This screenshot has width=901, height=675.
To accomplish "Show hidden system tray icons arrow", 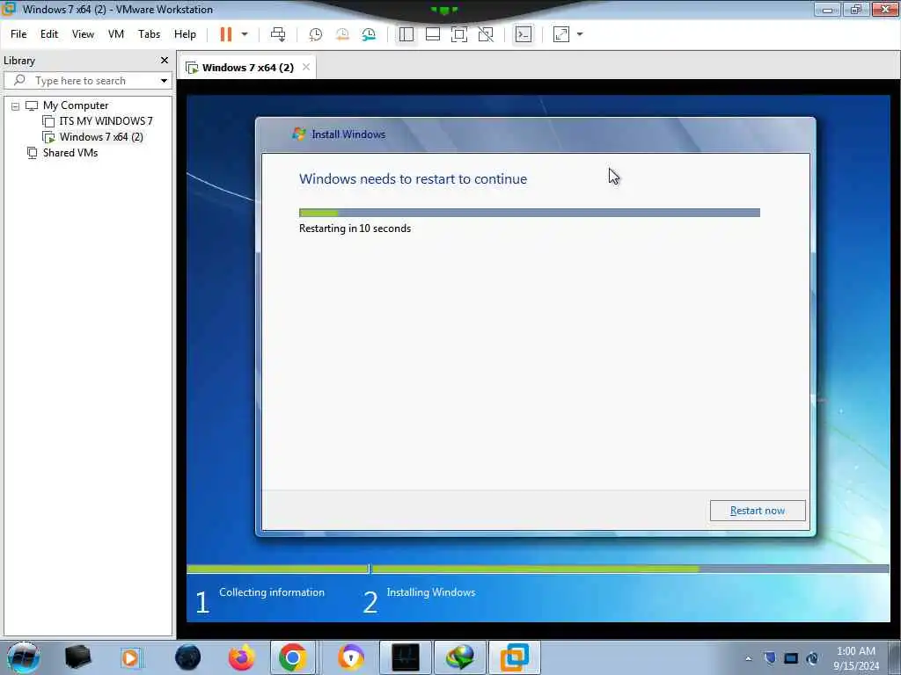I will click(748, 658).
